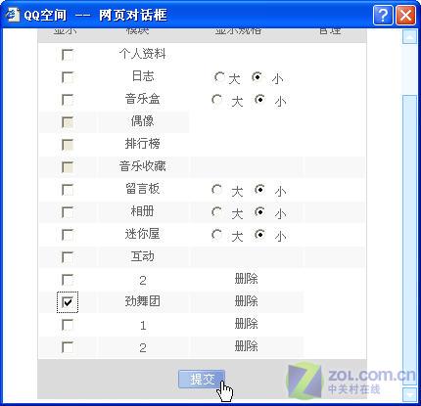The image size is (421, 406).
Task: Click 删除 next to module 1
Action: (x=246, y=324)
